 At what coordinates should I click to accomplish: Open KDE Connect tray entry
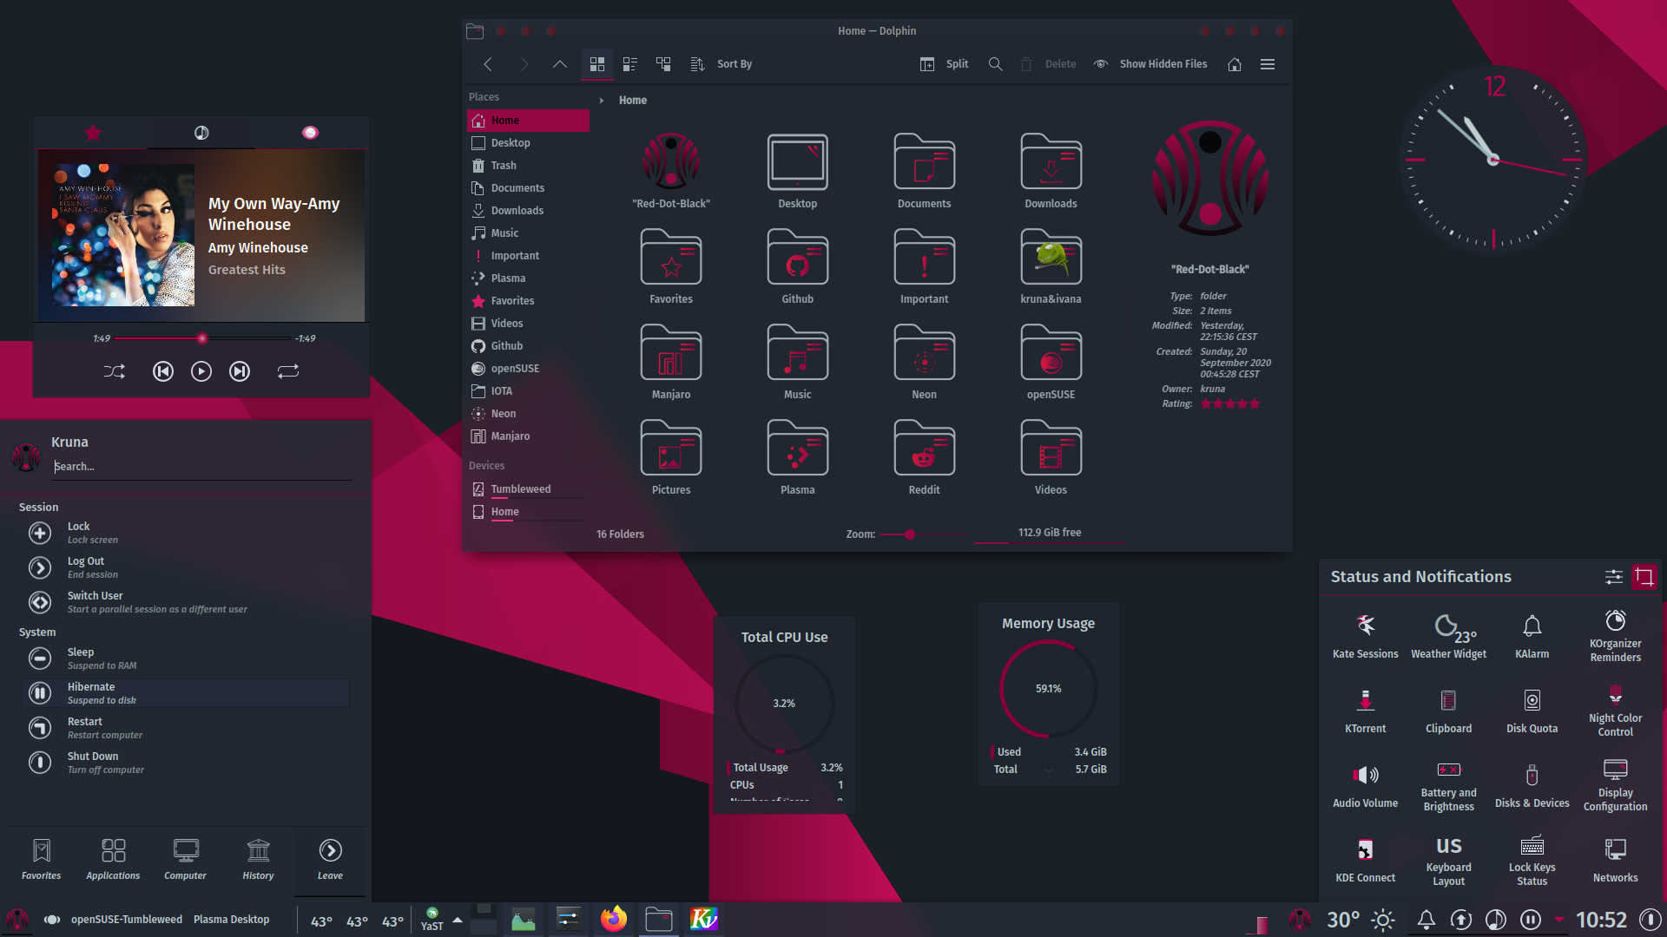click(1366, 860)
